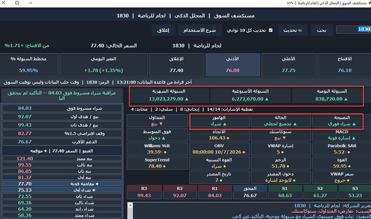Select pivot S2 cell valued 61.27
The image size is (371, 219).
click(320, 192)
